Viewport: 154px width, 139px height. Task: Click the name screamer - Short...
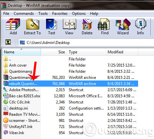click(25, 121)
